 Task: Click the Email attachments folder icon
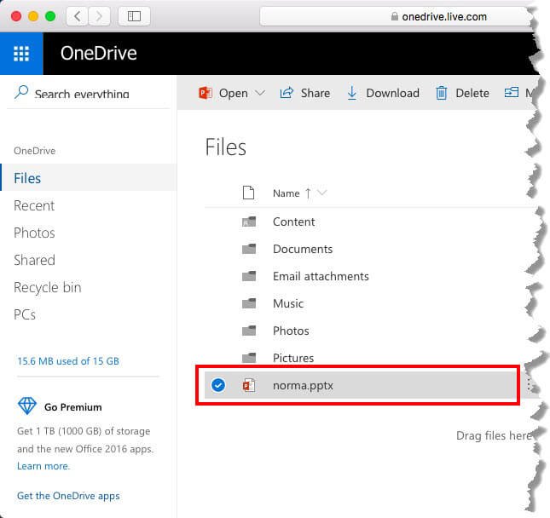tap(249, 276)
